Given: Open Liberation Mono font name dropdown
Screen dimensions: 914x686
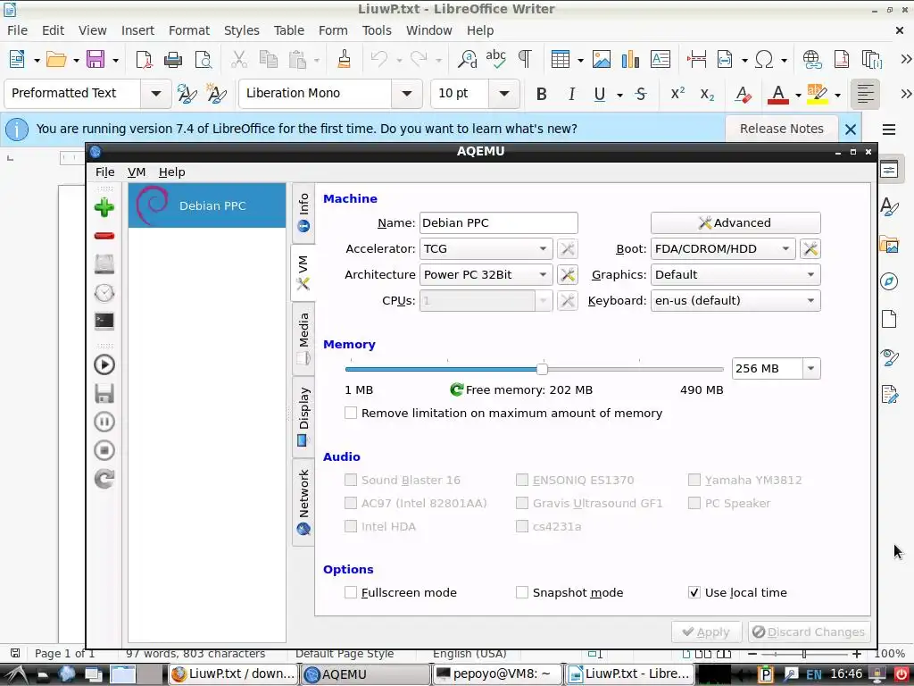Looking at the screenshot, I should tap(407, 93).
